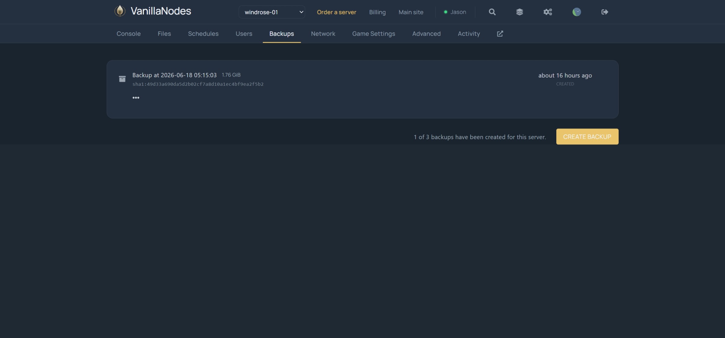
Task: Open the Users tab
Action: point(244,34)
